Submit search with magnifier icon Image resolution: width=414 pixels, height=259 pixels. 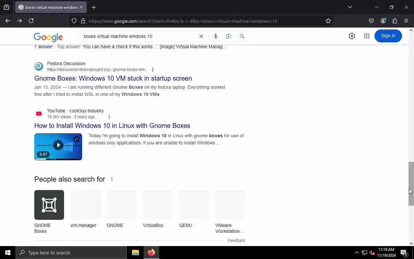coord(242,36)
